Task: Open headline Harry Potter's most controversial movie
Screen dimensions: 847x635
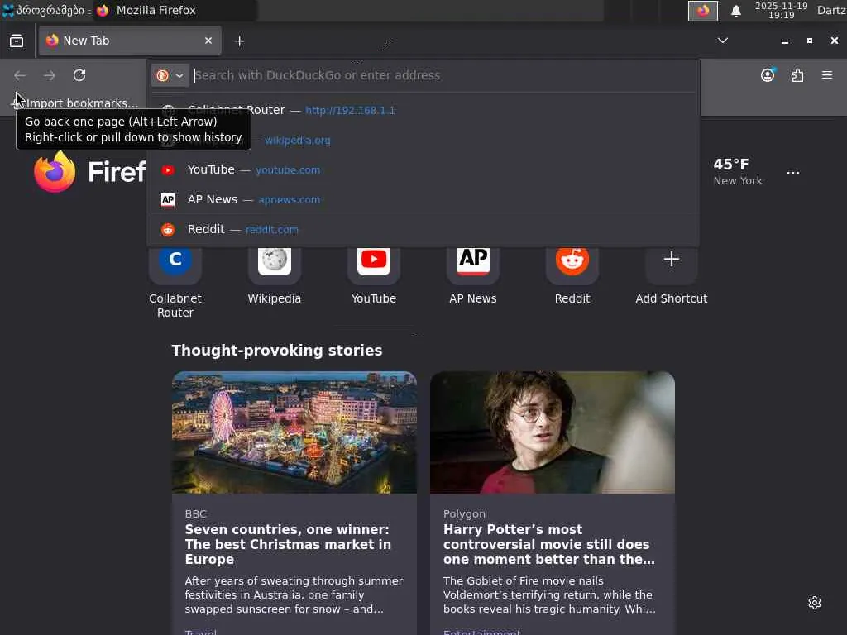Action: 549,544
